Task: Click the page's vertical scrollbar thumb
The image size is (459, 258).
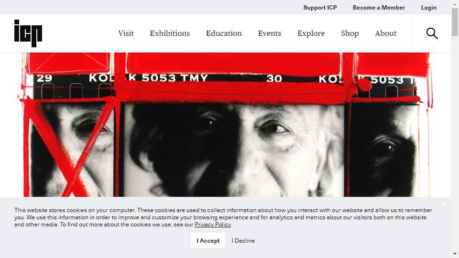Action: pos(455,22)
